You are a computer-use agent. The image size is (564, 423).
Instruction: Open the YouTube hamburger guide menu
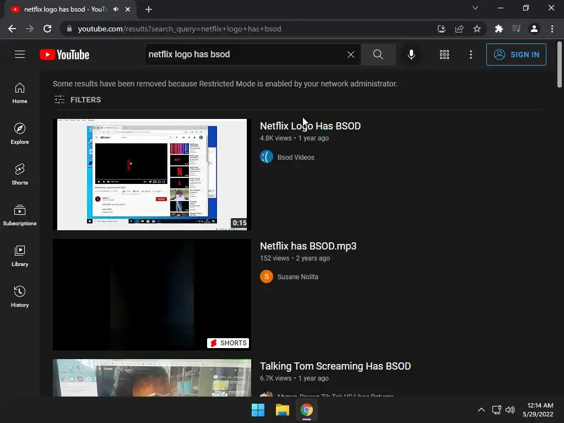point(20,55)
